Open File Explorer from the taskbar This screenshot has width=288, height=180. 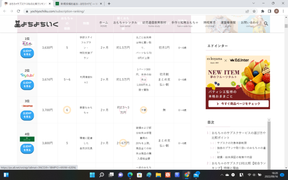click(x=158, y=175)
